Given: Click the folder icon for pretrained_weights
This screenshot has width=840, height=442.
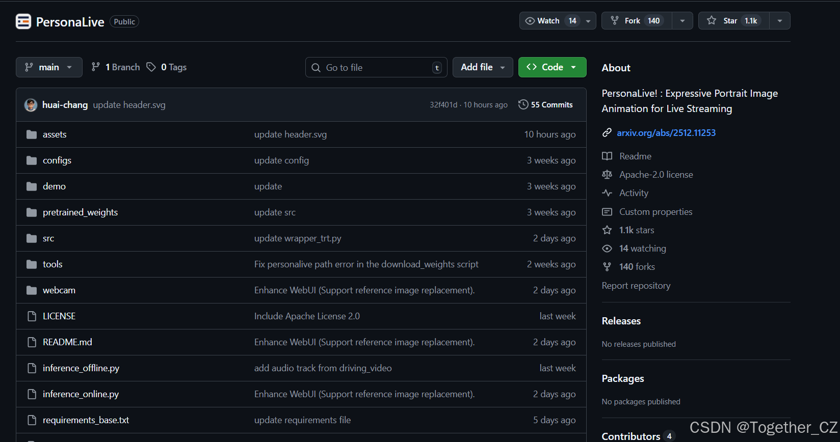Looking at the screenshot, I should point(32,212).
